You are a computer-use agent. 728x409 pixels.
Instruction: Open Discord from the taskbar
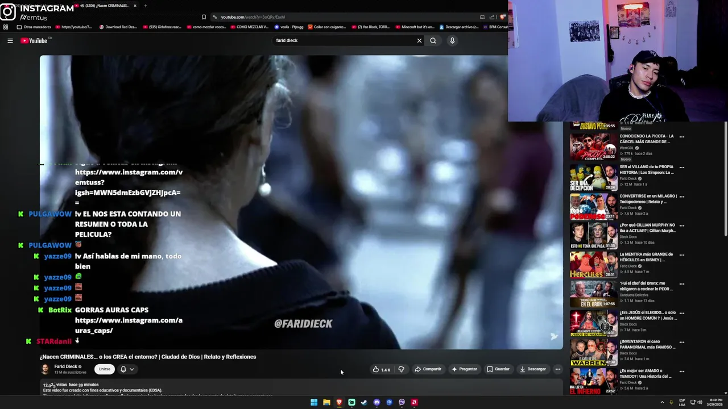(377, 402)
